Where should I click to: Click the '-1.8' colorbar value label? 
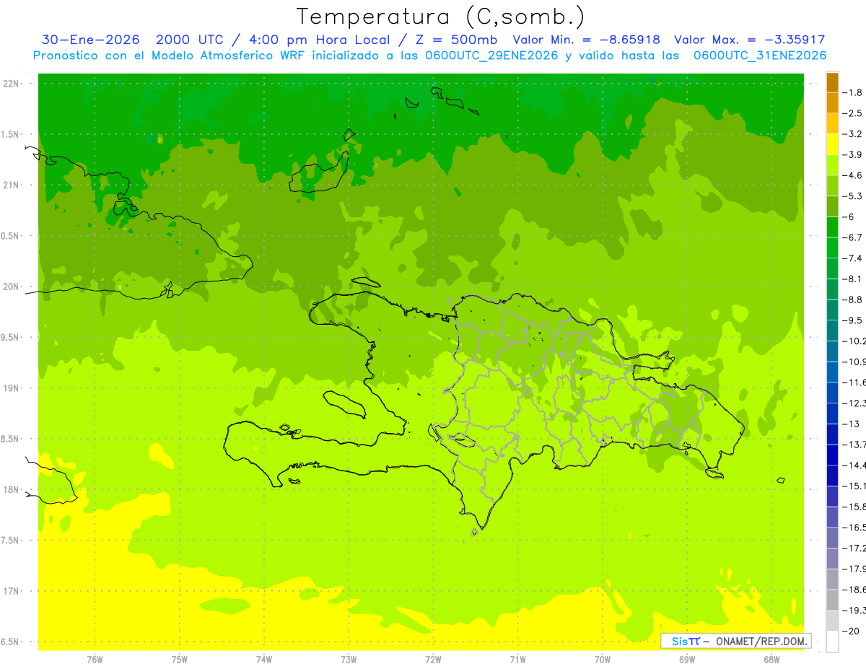(x=852, y=93)
